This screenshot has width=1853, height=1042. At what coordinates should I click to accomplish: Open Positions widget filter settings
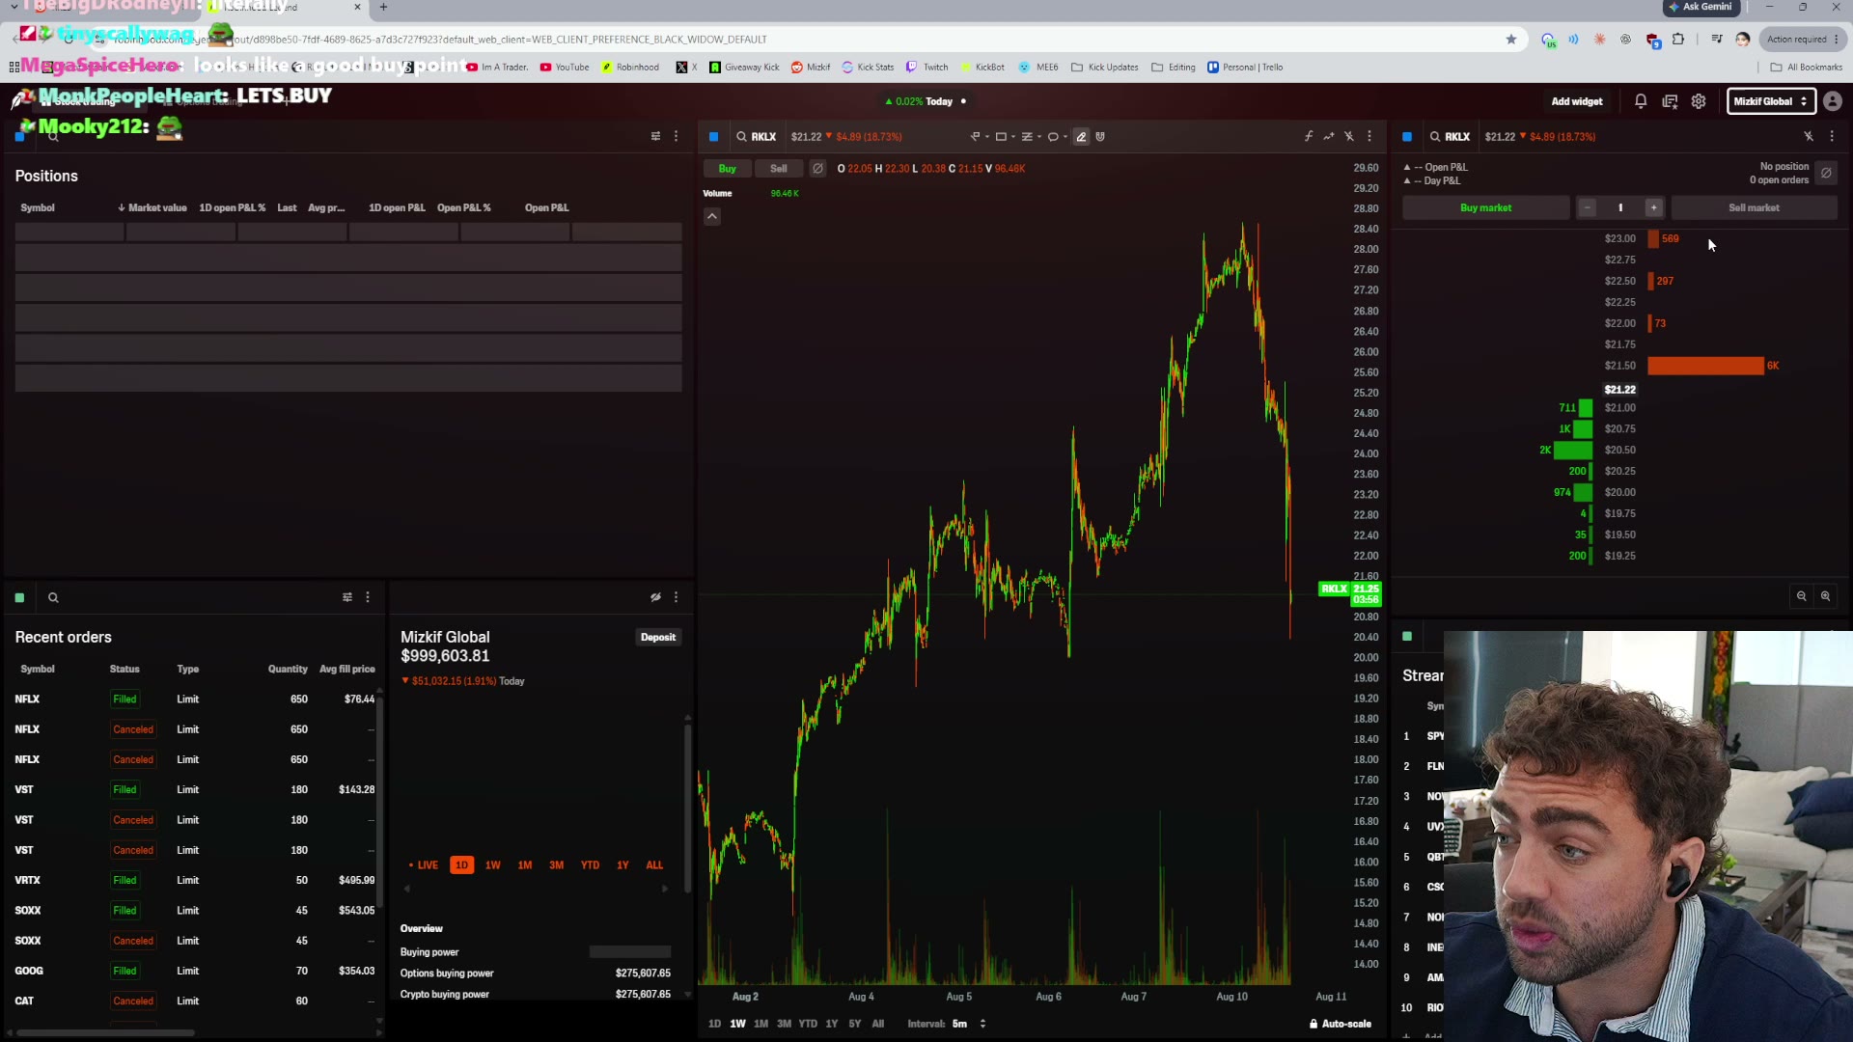(656, 137)
